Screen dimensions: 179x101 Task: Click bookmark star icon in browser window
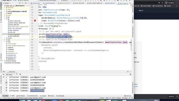pyautogui.click(x=162, y=3)
